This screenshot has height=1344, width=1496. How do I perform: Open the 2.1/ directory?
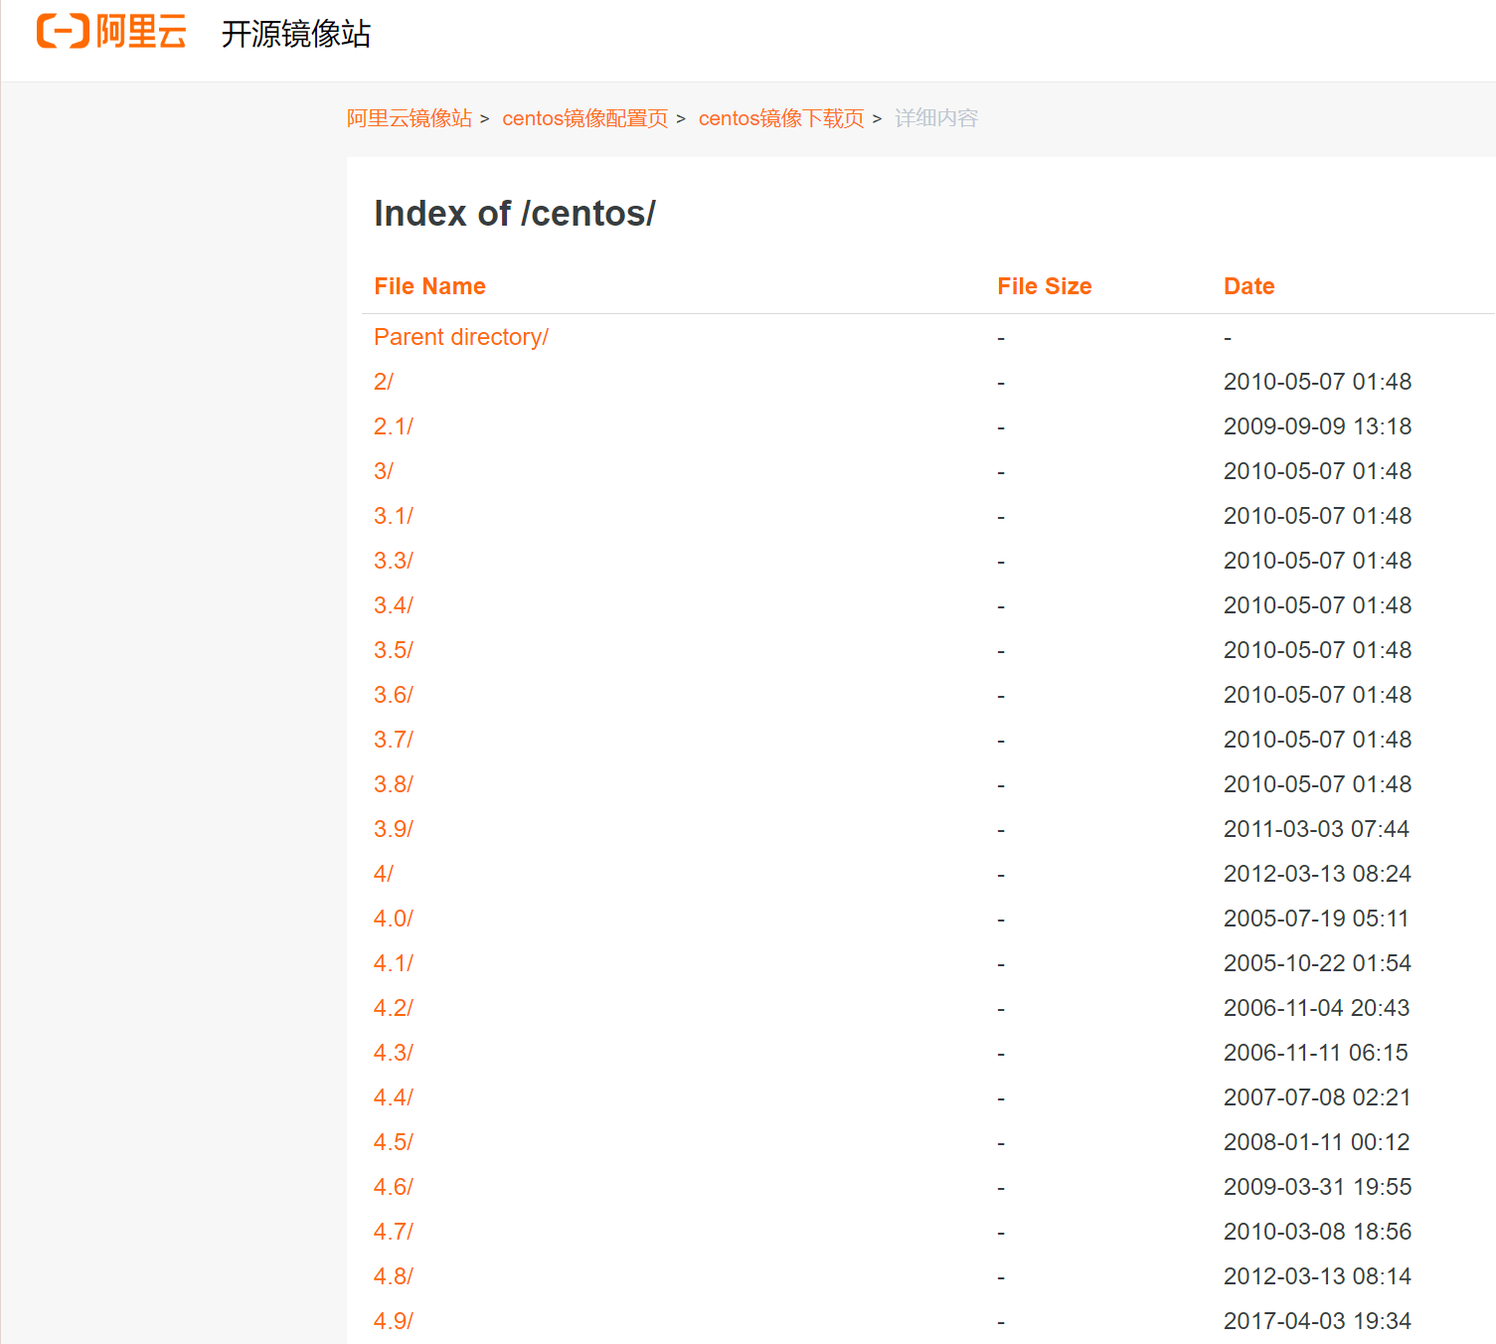393,426
